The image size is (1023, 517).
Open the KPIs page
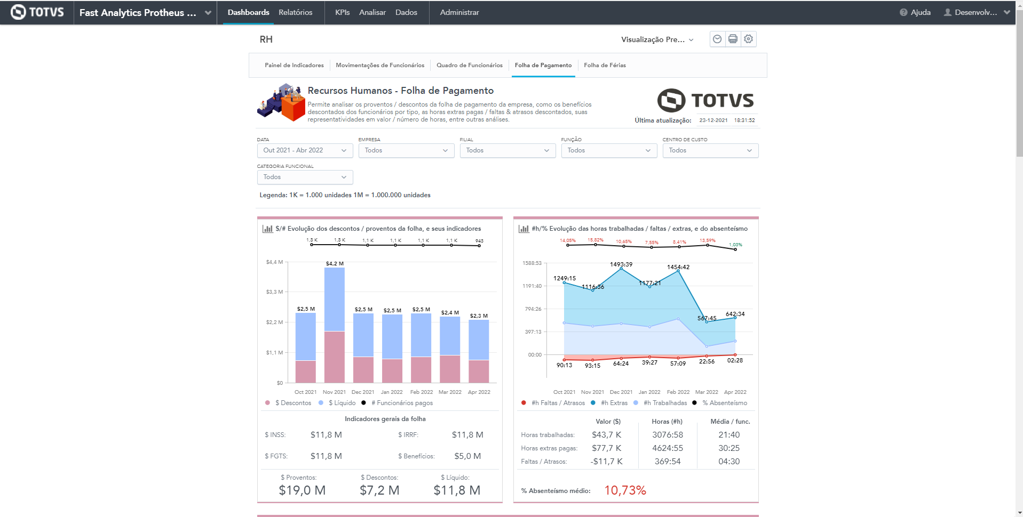pos(342,12)
